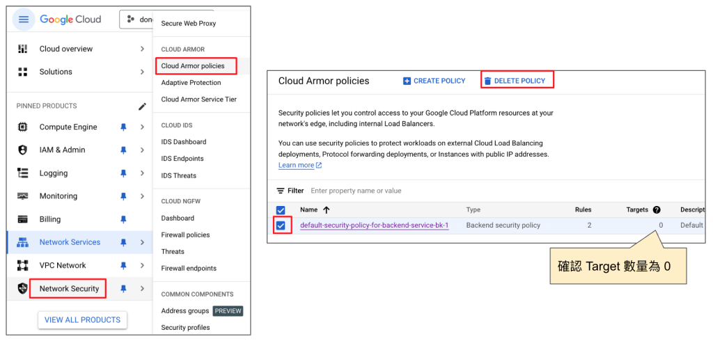713x341 pixels.
Task: Open the hamburger navigation menu
Action: point(24,19)
